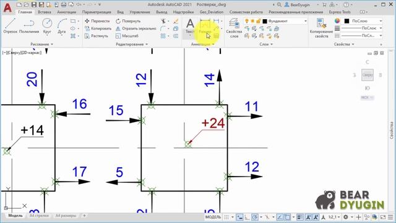This screenshot has height=223, width=396.
Task: Click the Open folder icon in quick access toolbar
Action: pyautogui.click(x=26, y=4)
